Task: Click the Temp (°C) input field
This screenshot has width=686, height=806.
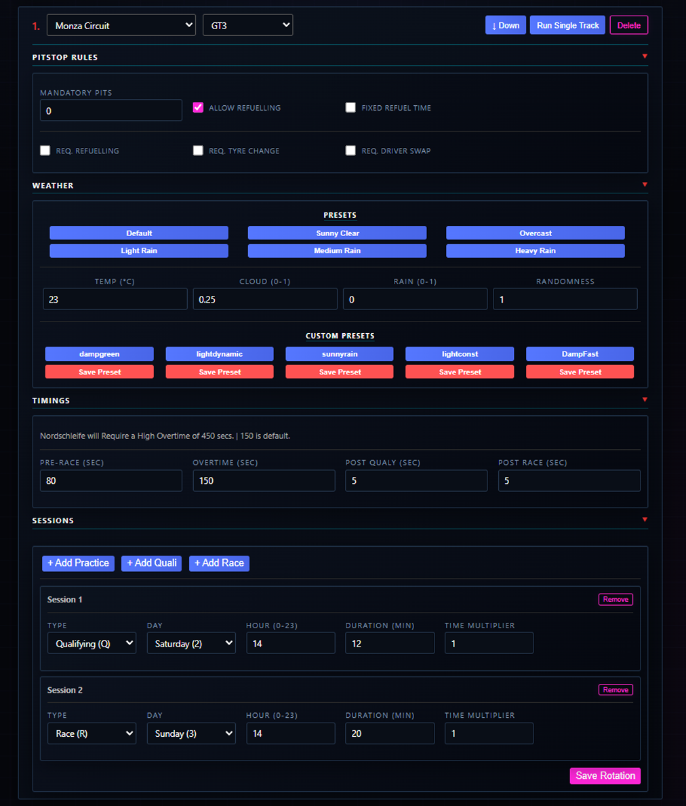Action: pyautogui.click(x=115, y=299)
